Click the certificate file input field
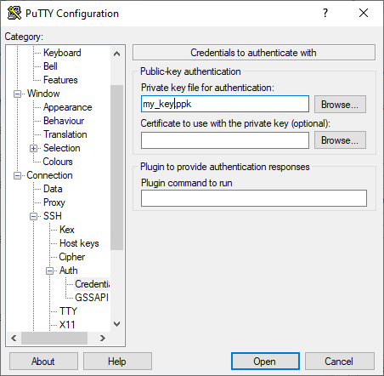The height and width of the screenshot is (376, 384). pos(225,140)
